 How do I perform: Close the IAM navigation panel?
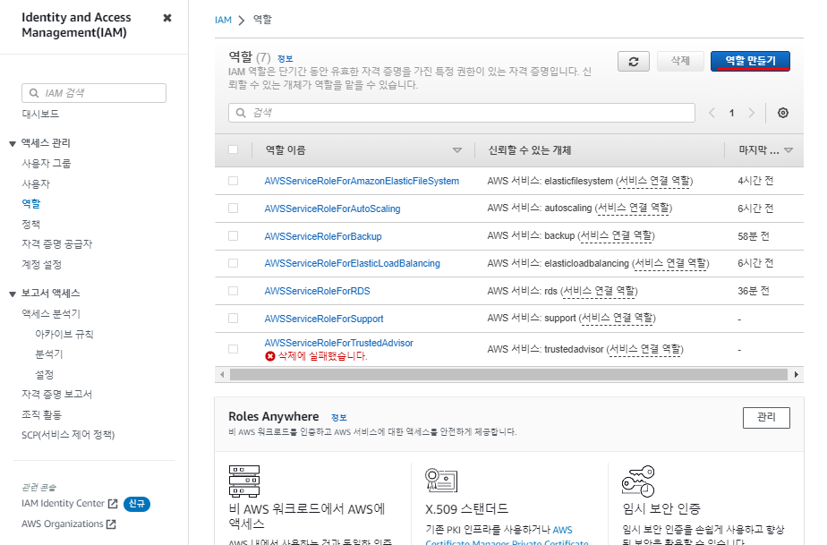point(167,18)
